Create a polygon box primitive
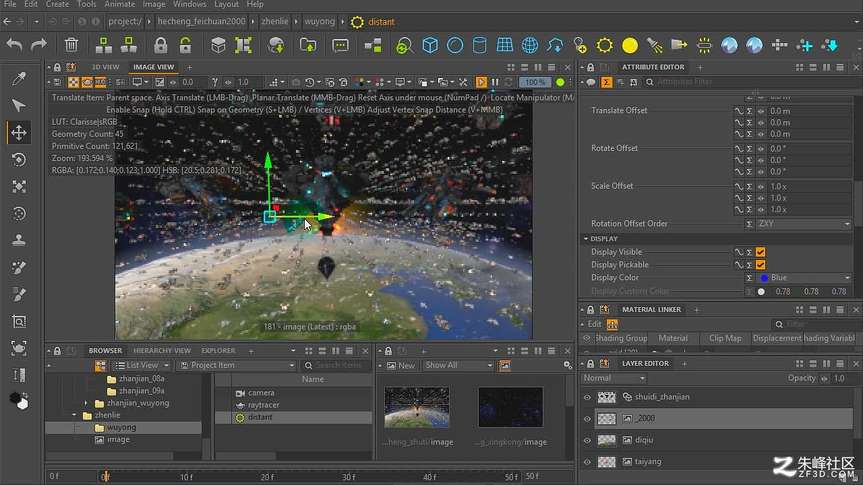 [430, 45]
